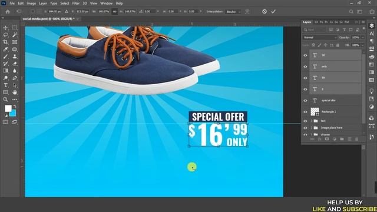Expand the 'Image place here' group
This screenshot has height=212, width=377.
click(x=311, y=128)
